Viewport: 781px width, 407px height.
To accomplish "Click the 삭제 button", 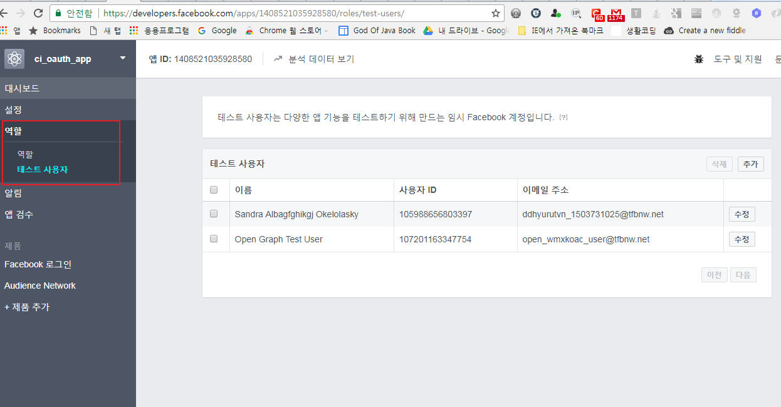I will click(x=719, y=164).
